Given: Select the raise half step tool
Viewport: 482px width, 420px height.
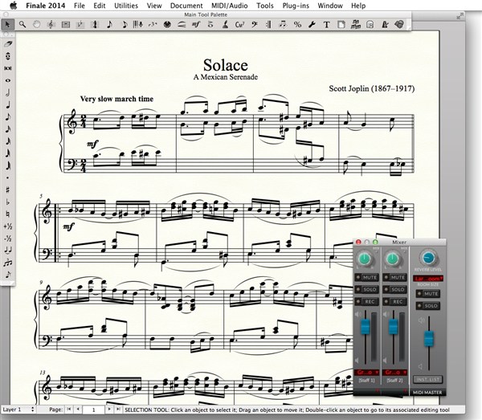Looking at the screenshot, I should click(8, 226).
